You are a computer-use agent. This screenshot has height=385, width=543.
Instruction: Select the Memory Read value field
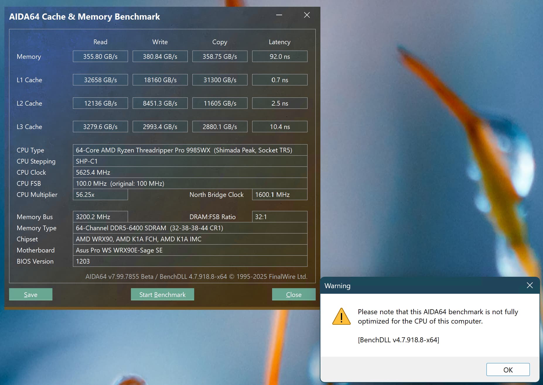point(100,56)
